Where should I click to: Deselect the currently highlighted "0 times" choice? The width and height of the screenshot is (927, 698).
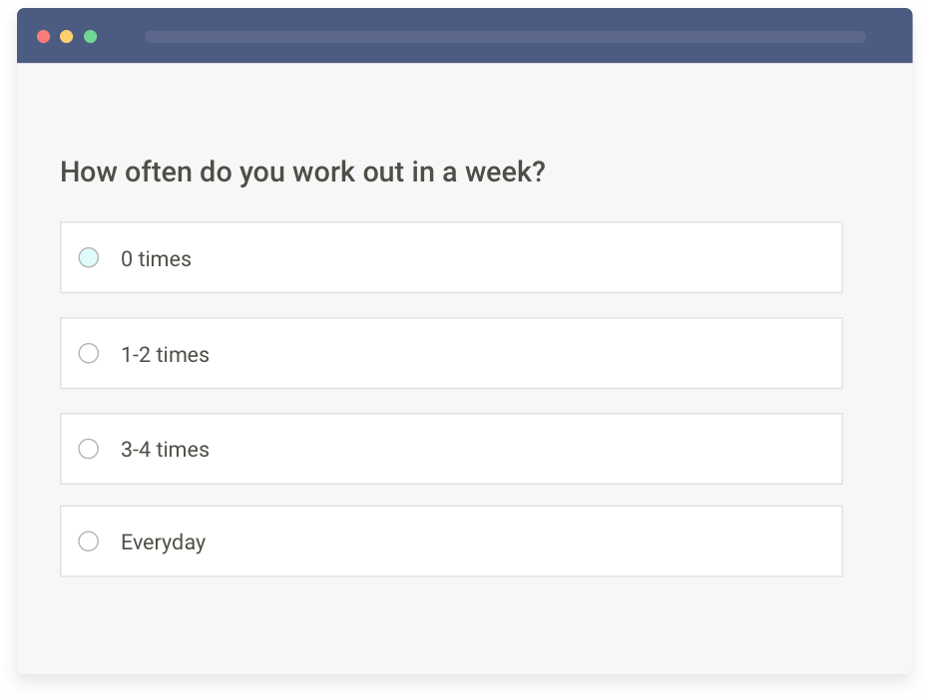coord(88,257)
